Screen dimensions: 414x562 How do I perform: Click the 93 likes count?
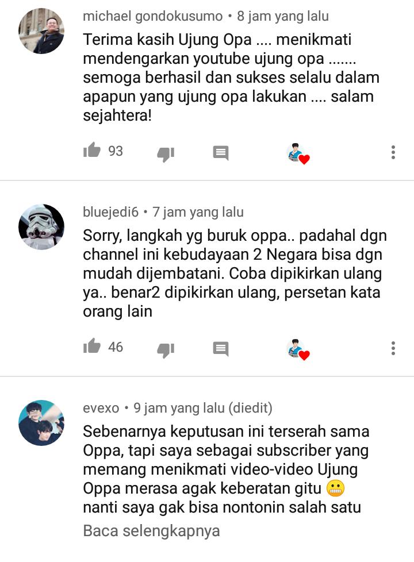[x=116, y=151]
